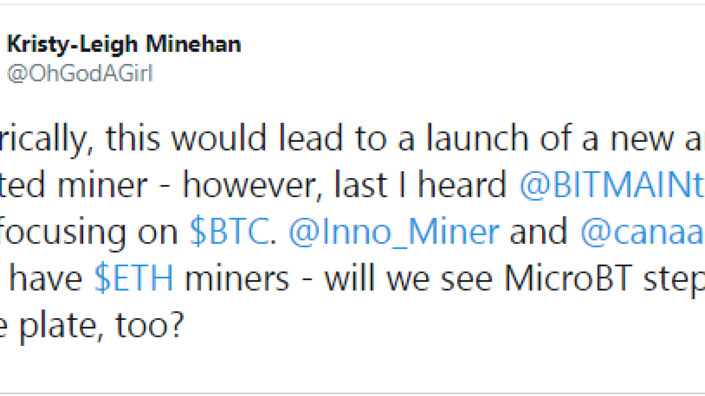Viewport: 705px width, 396px height.
Task: Open the @Inno_Miner mention
Action: (394, 233)
